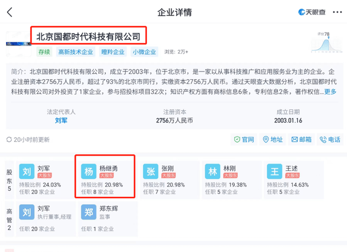
Task: Select the company name 北京国都时代科技有限公司
Action: click(88, 36)
